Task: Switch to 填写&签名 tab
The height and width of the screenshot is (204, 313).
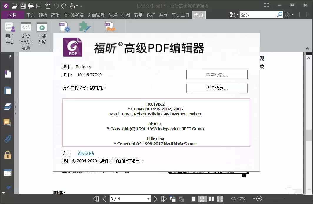Action: pos(74,15)
